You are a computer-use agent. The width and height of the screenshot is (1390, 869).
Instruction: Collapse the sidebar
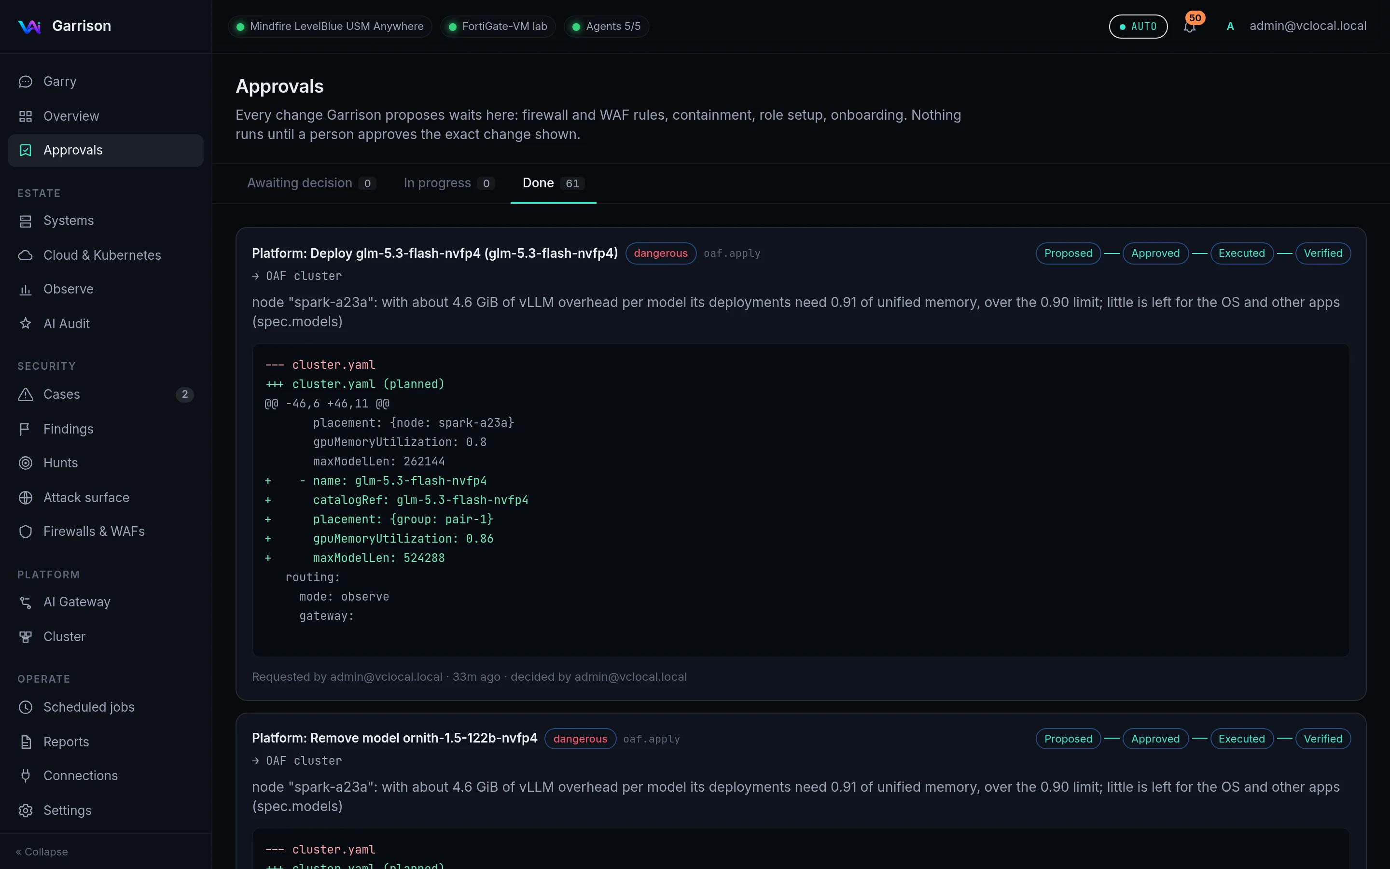click(x=42, y=852)
